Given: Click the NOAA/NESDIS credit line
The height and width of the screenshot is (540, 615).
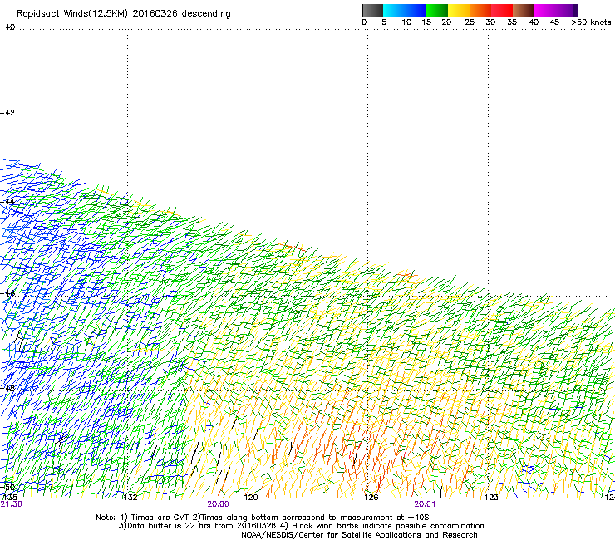Looking at the screenshot, I should point(359,535).
